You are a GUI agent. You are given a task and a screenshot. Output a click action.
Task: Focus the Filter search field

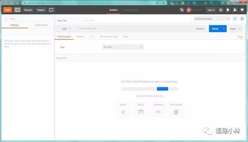[28, 19]
